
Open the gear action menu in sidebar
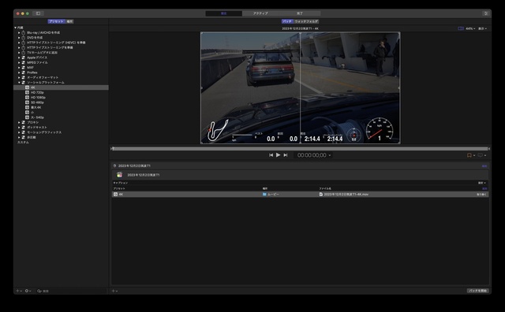point(28,291)
